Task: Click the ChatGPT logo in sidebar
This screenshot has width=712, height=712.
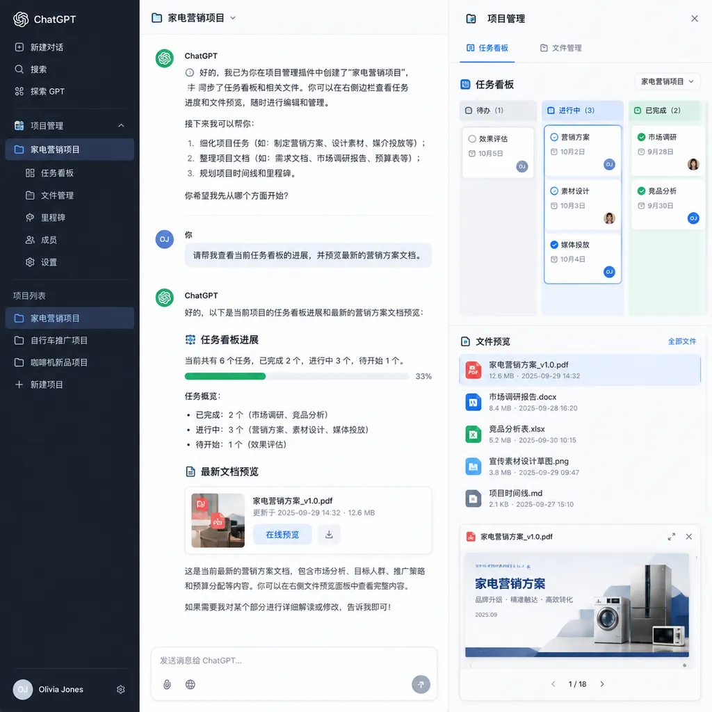Action: (21, 19)
